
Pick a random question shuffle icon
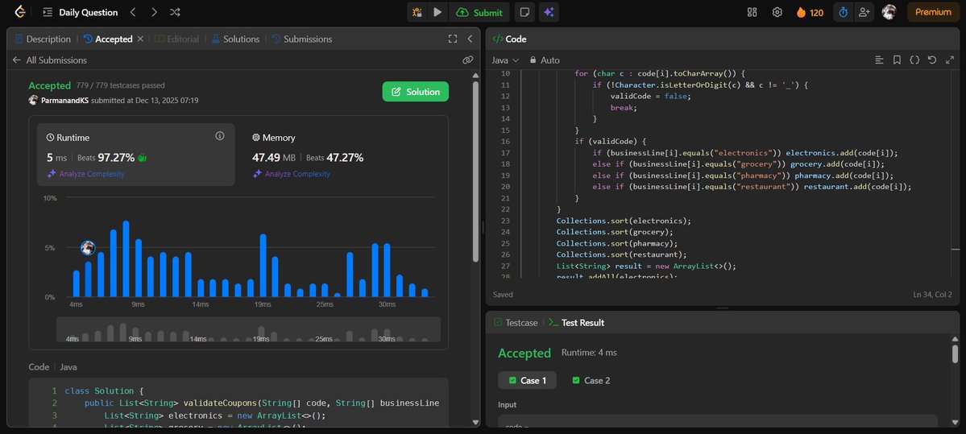coord(175,12)
